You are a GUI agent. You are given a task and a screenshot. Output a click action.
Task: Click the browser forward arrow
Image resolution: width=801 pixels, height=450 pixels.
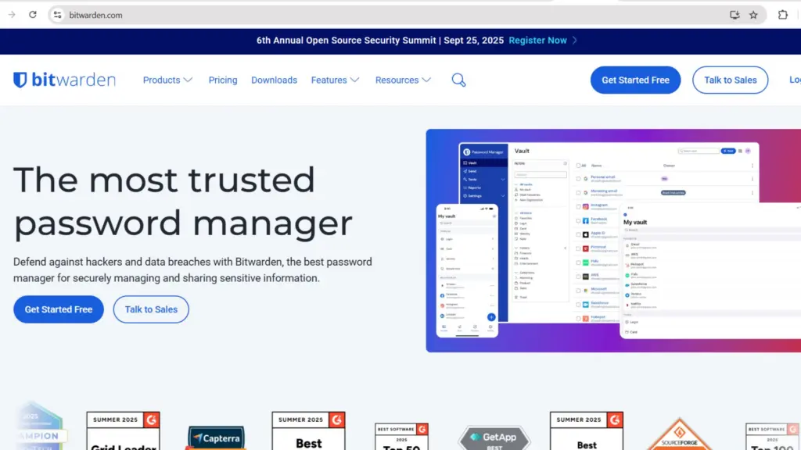pos(12,15)
